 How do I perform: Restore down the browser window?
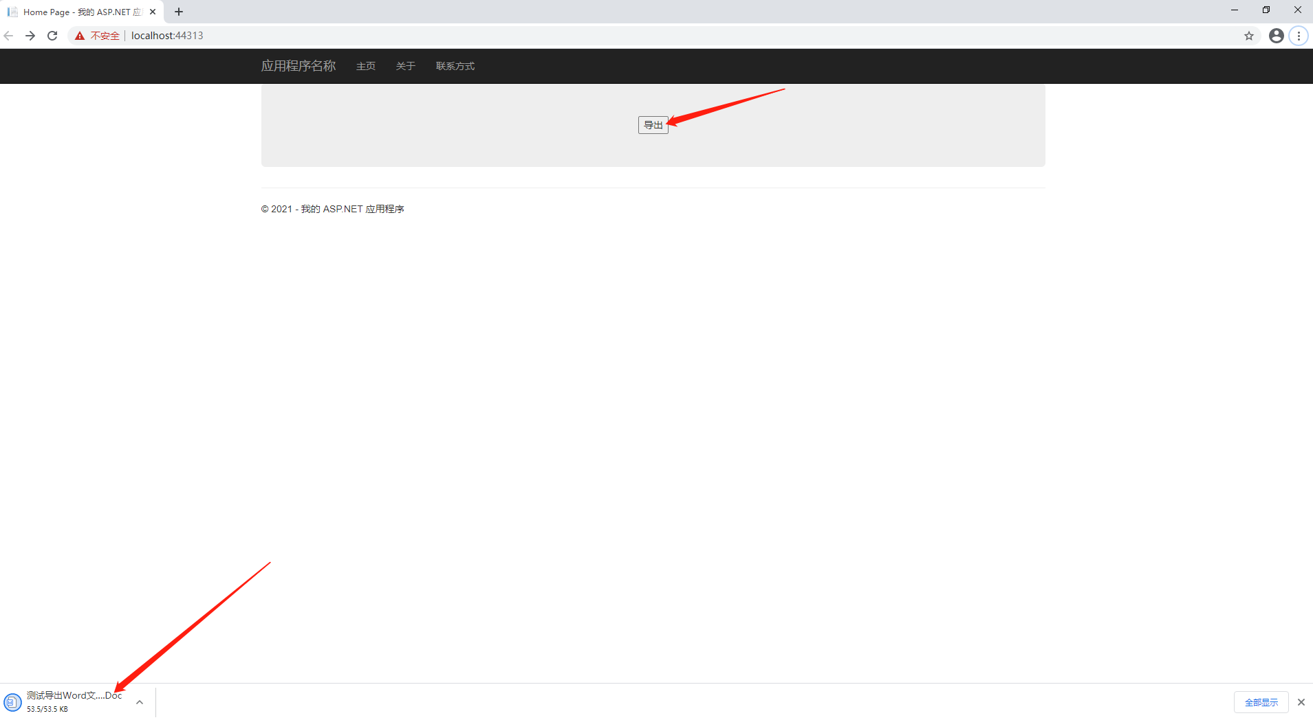[1266, 10]
